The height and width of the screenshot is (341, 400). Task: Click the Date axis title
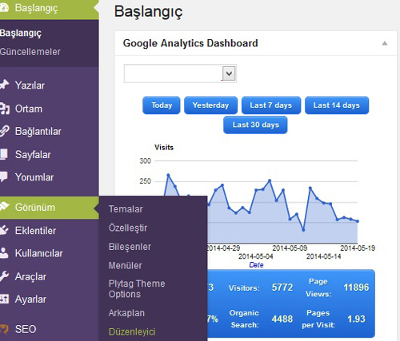256,265
